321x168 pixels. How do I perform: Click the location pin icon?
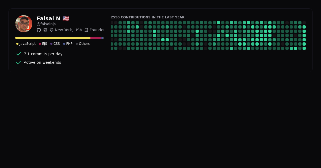[x=52, y=30]
